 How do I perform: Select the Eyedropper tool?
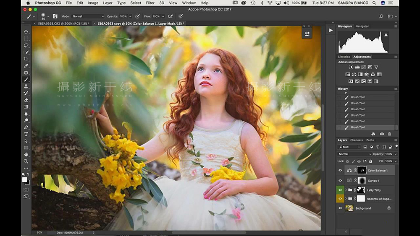[26, 66]
